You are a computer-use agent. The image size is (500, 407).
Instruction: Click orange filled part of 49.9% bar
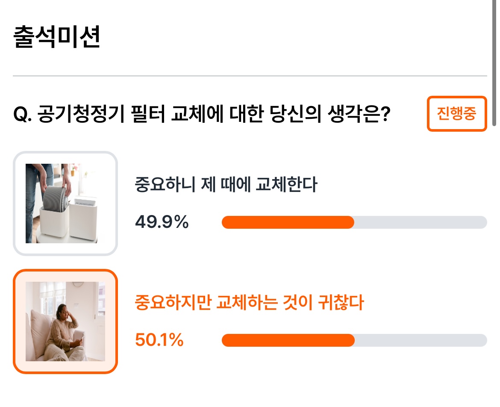288,222
